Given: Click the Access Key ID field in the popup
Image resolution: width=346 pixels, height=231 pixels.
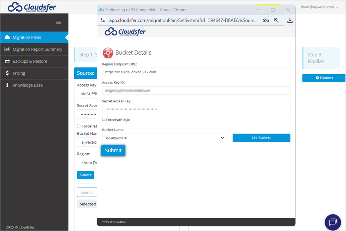Looking at the screenshot, I should pos(196,90).
